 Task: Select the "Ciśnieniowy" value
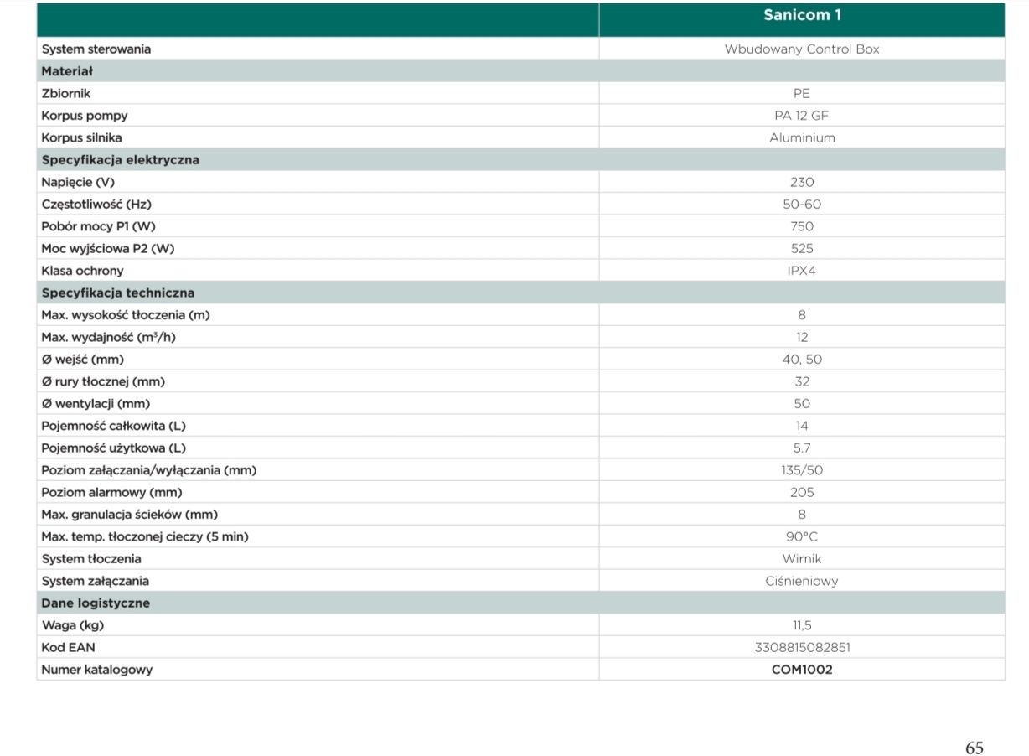[802, 581]
